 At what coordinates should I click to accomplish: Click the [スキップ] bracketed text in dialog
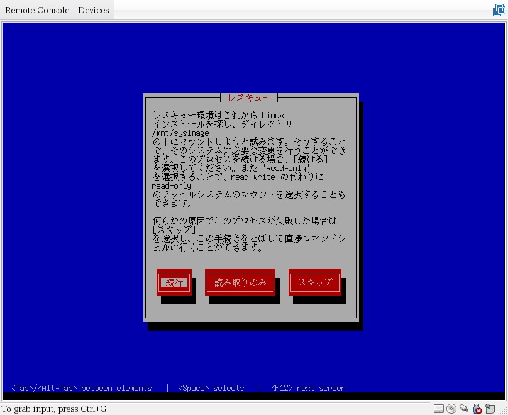click(x=174, y=230)
